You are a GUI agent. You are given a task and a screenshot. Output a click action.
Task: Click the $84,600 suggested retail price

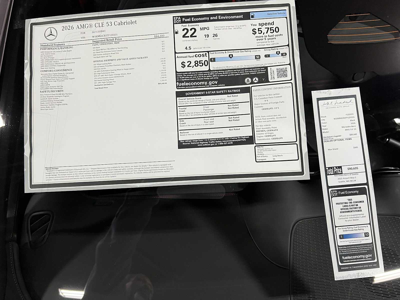(x=159, y=36)
